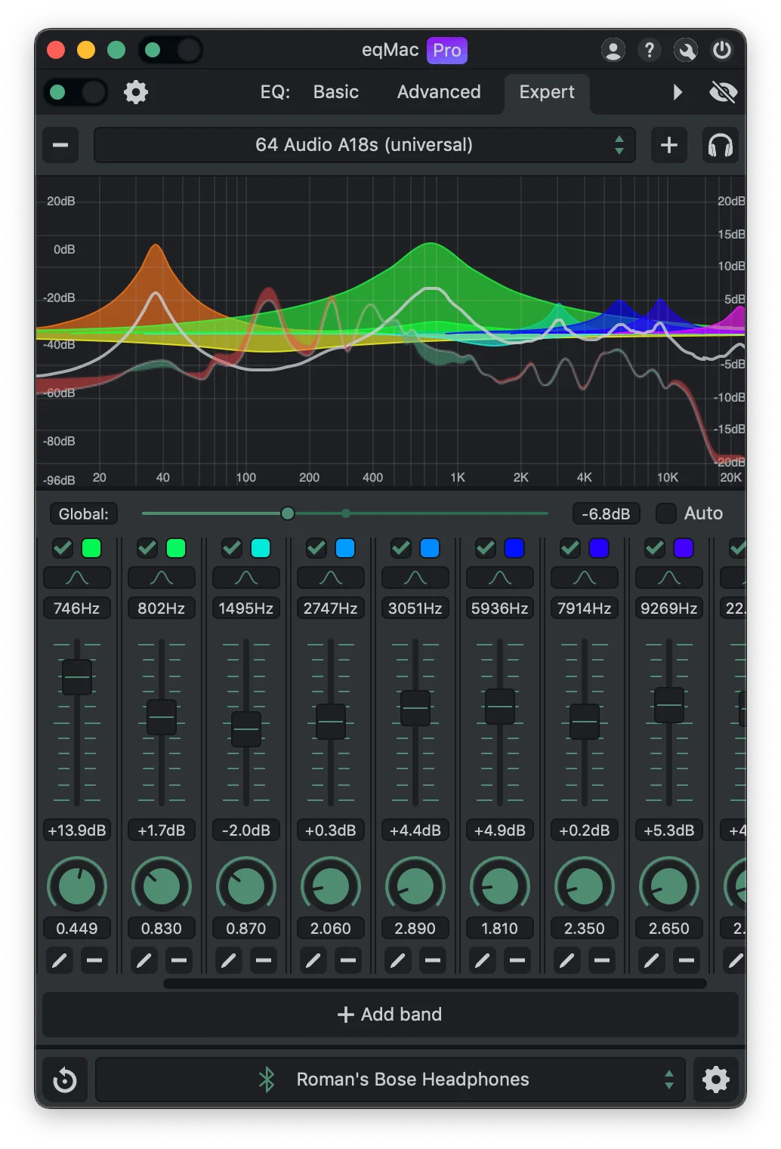Remove the 5936Hz band with its minus icon
781x1149 pixels.
pos(517,960)
